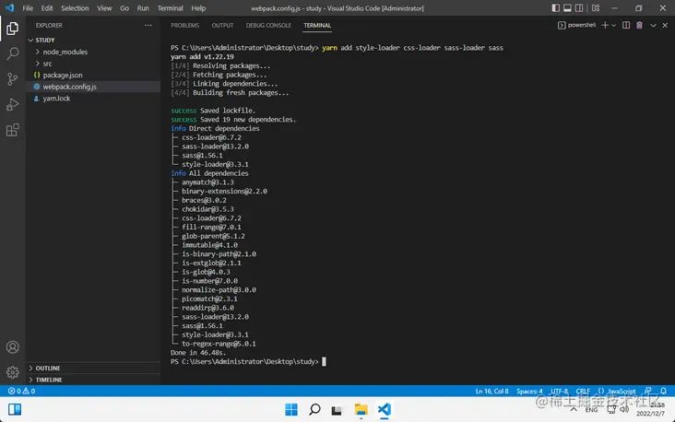Click the VS Code logo in title bar
The height and width of the screenshot is (422, 675).
click(x=9, y=7)
